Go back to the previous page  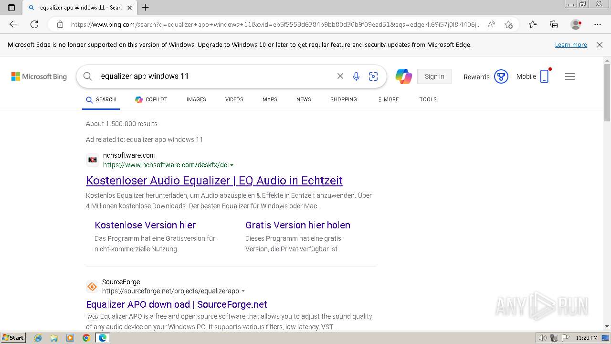click(13, 24)
